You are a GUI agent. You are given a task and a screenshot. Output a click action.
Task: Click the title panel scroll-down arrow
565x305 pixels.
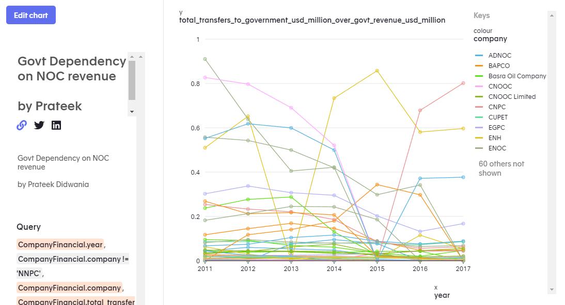point(132,112)
